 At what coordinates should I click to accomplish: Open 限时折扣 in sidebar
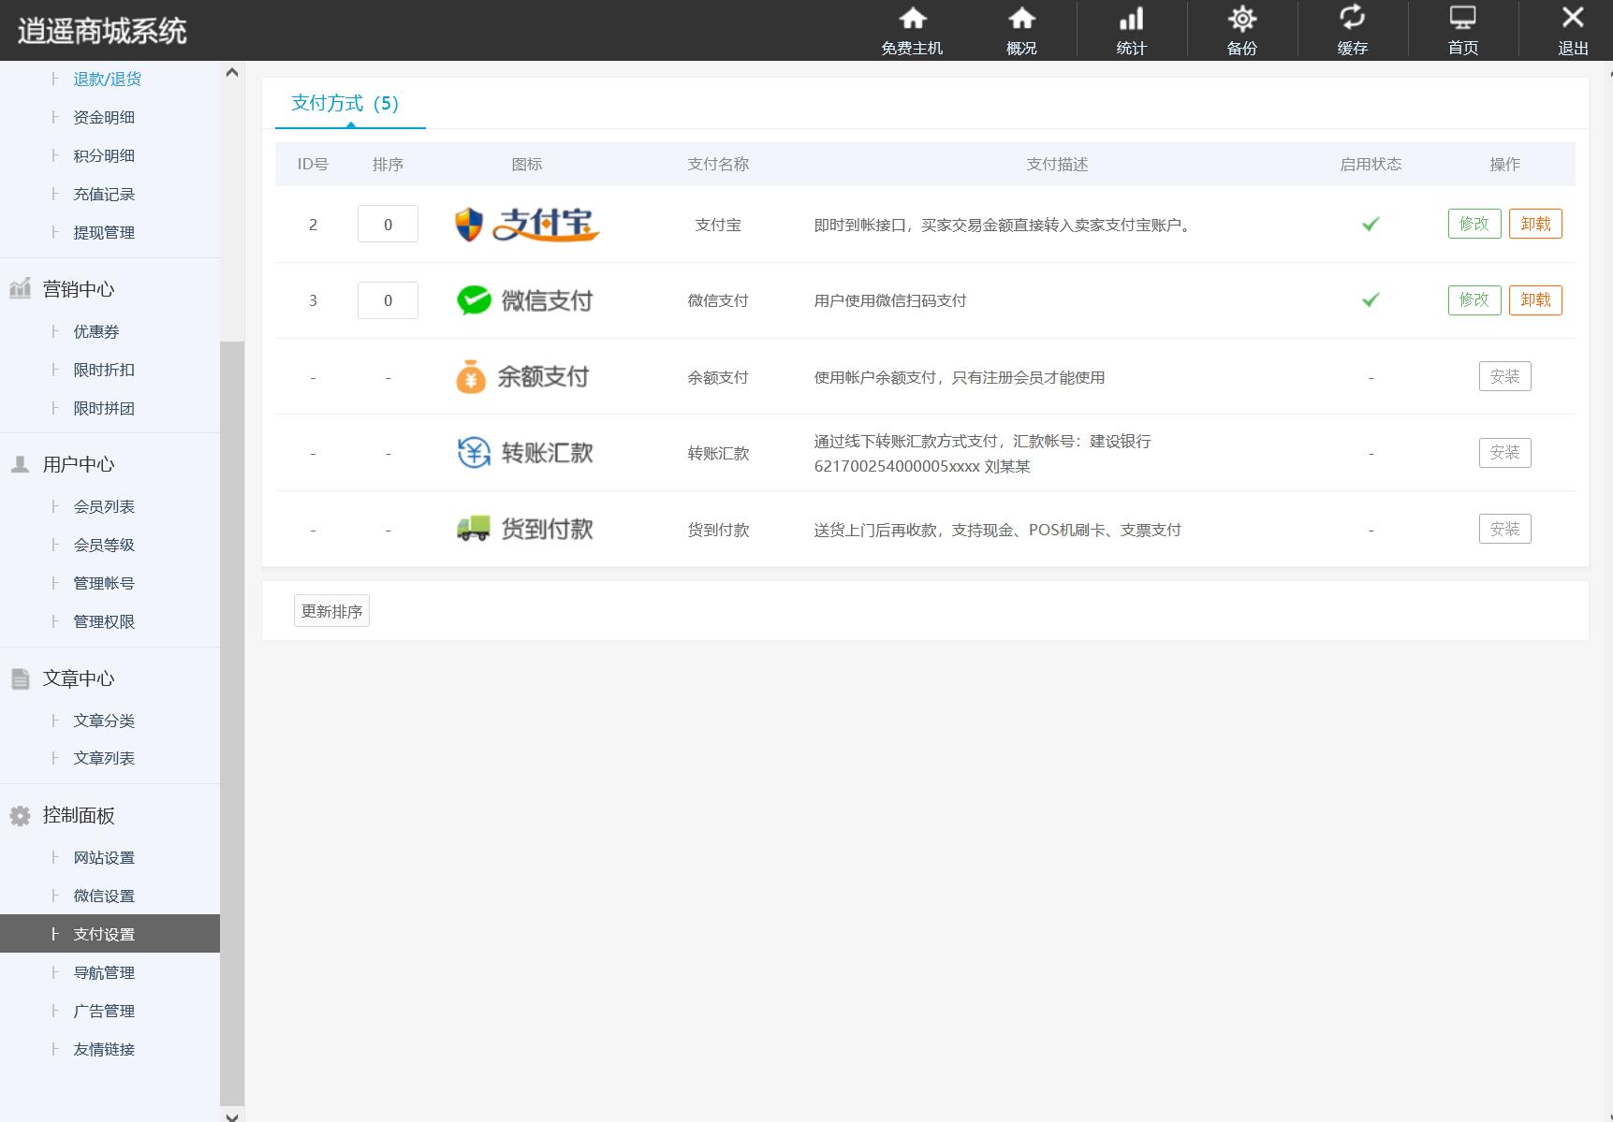click(104, 371)
